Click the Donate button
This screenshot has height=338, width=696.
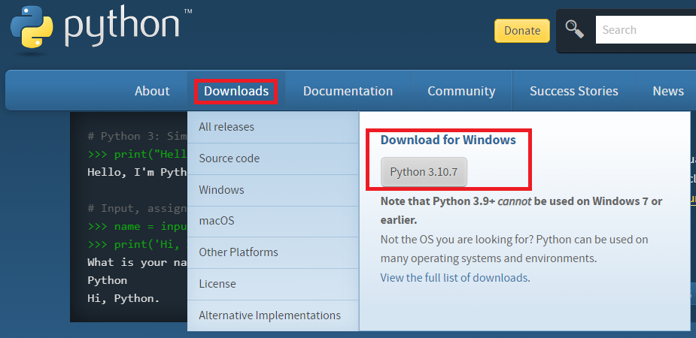click(x=522, y=31)
